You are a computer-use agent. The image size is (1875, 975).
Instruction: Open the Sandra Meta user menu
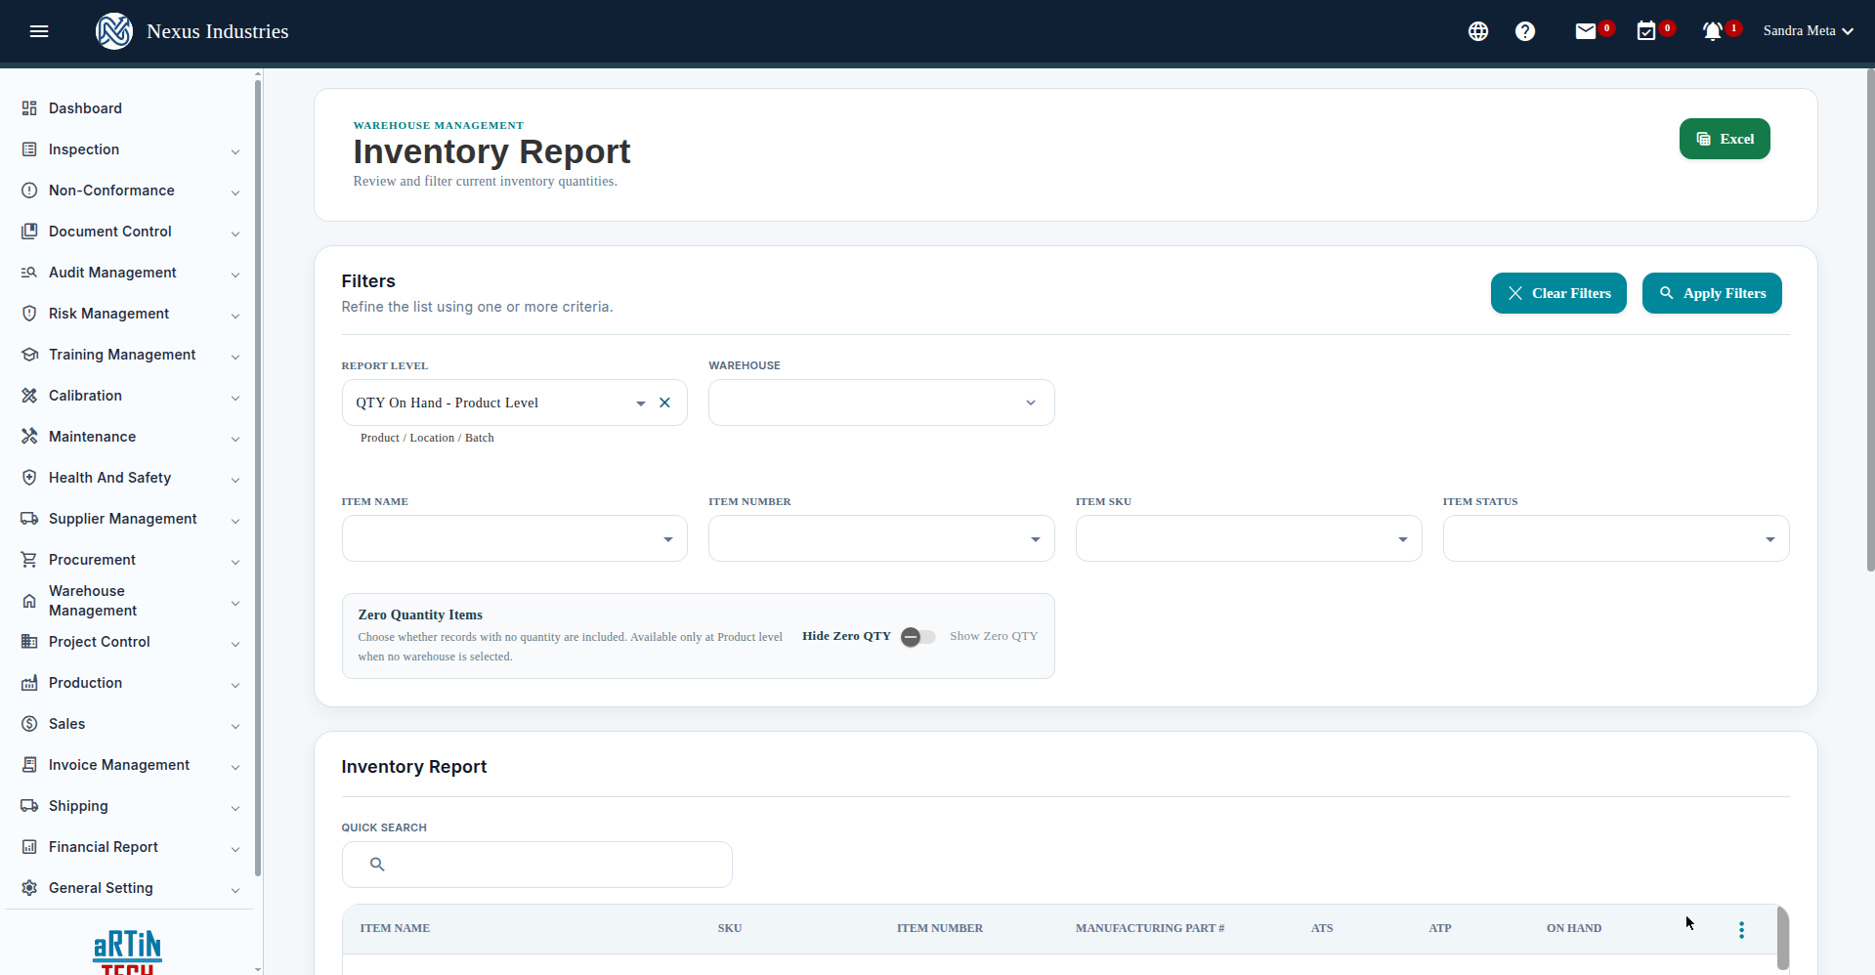click(x=1809, y=31)
